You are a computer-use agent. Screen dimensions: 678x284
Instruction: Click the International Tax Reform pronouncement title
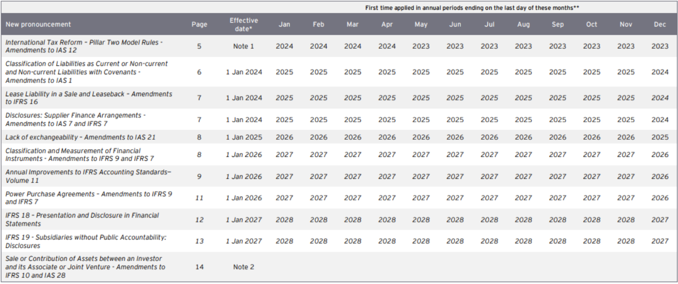pos(84,46)
